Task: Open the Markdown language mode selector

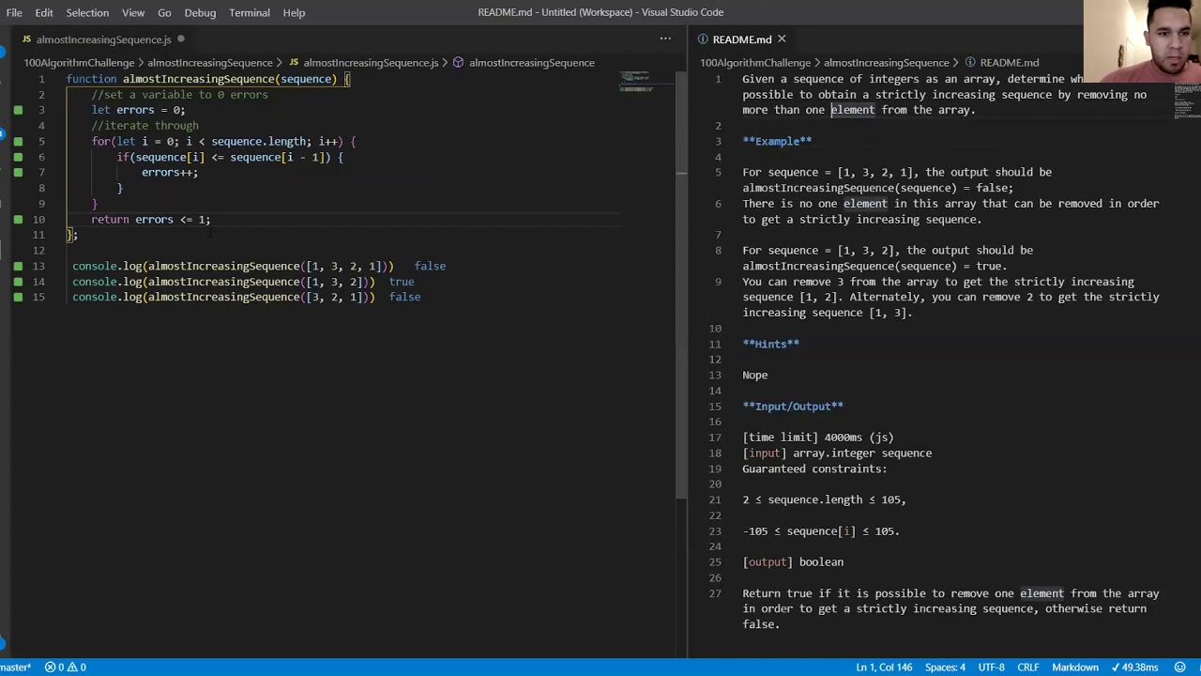Action: tap(1074, 668)
